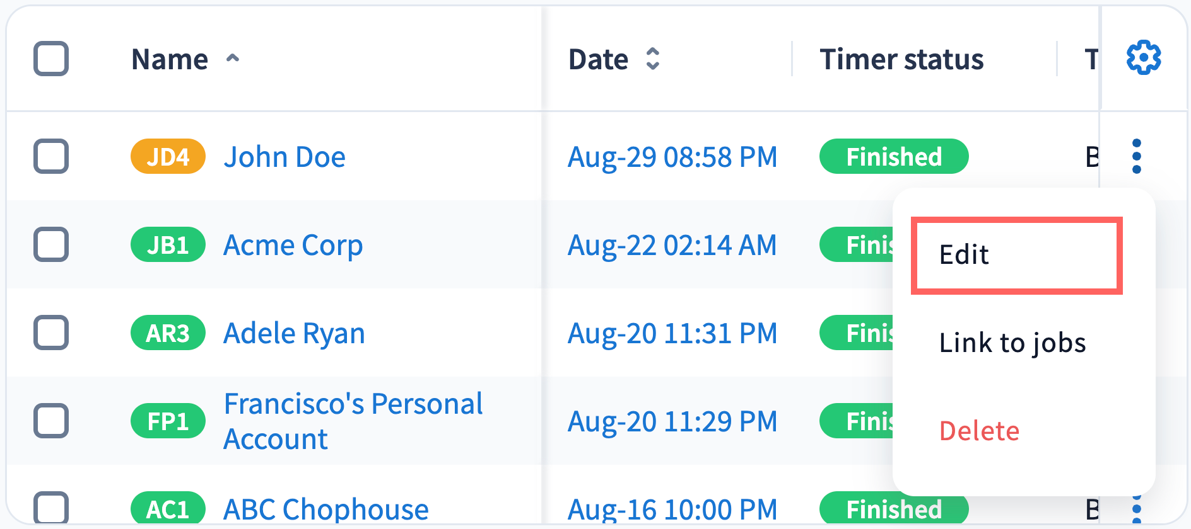
Task: Toggle Date column sort arrows
Action: [653, 59]
